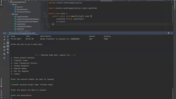
Task: Click the down arrow in console toolbar
Action: [x=8, y=40]
